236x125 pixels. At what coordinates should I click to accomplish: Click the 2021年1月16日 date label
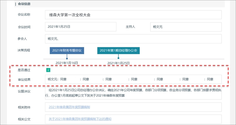tap(67, 63)
